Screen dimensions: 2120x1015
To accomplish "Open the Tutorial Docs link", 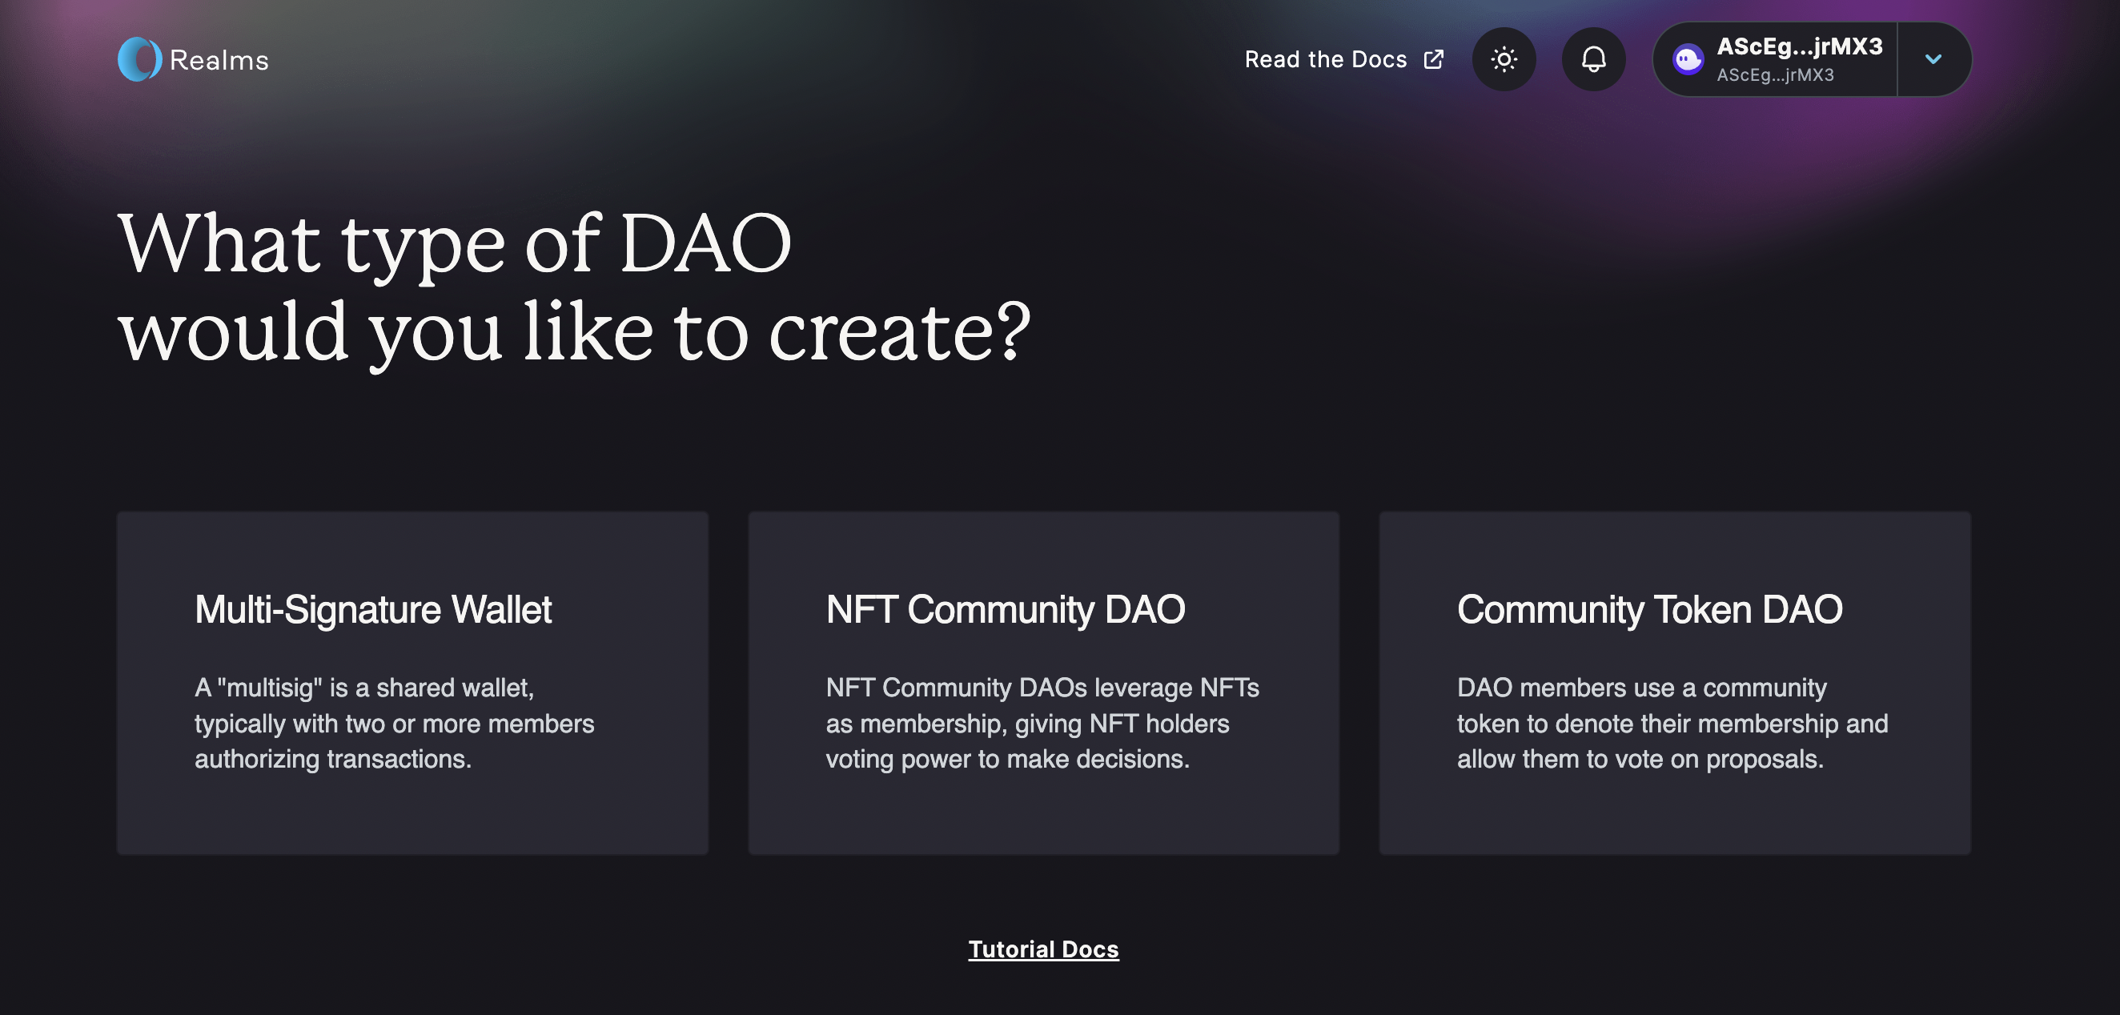I will click(x=1042, y=949).
